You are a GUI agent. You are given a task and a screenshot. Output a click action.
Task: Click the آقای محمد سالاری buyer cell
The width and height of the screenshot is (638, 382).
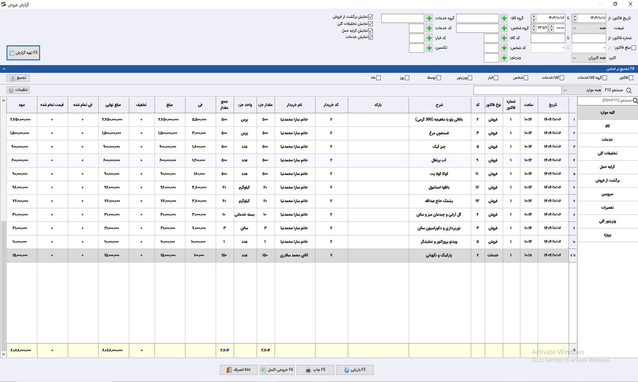click(295, 255)
